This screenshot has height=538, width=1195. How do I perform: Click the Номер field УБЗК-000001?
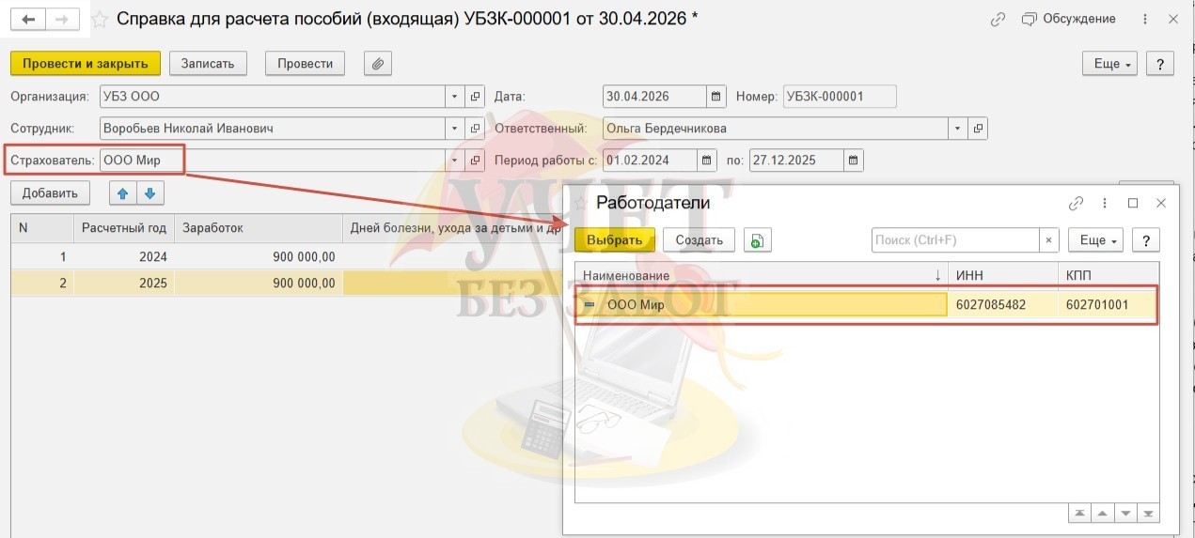point(840,97)
